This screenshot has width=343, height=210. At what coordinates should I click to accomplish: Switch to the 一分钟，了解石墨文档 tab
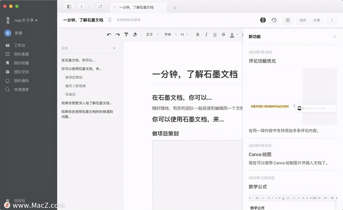138,7
